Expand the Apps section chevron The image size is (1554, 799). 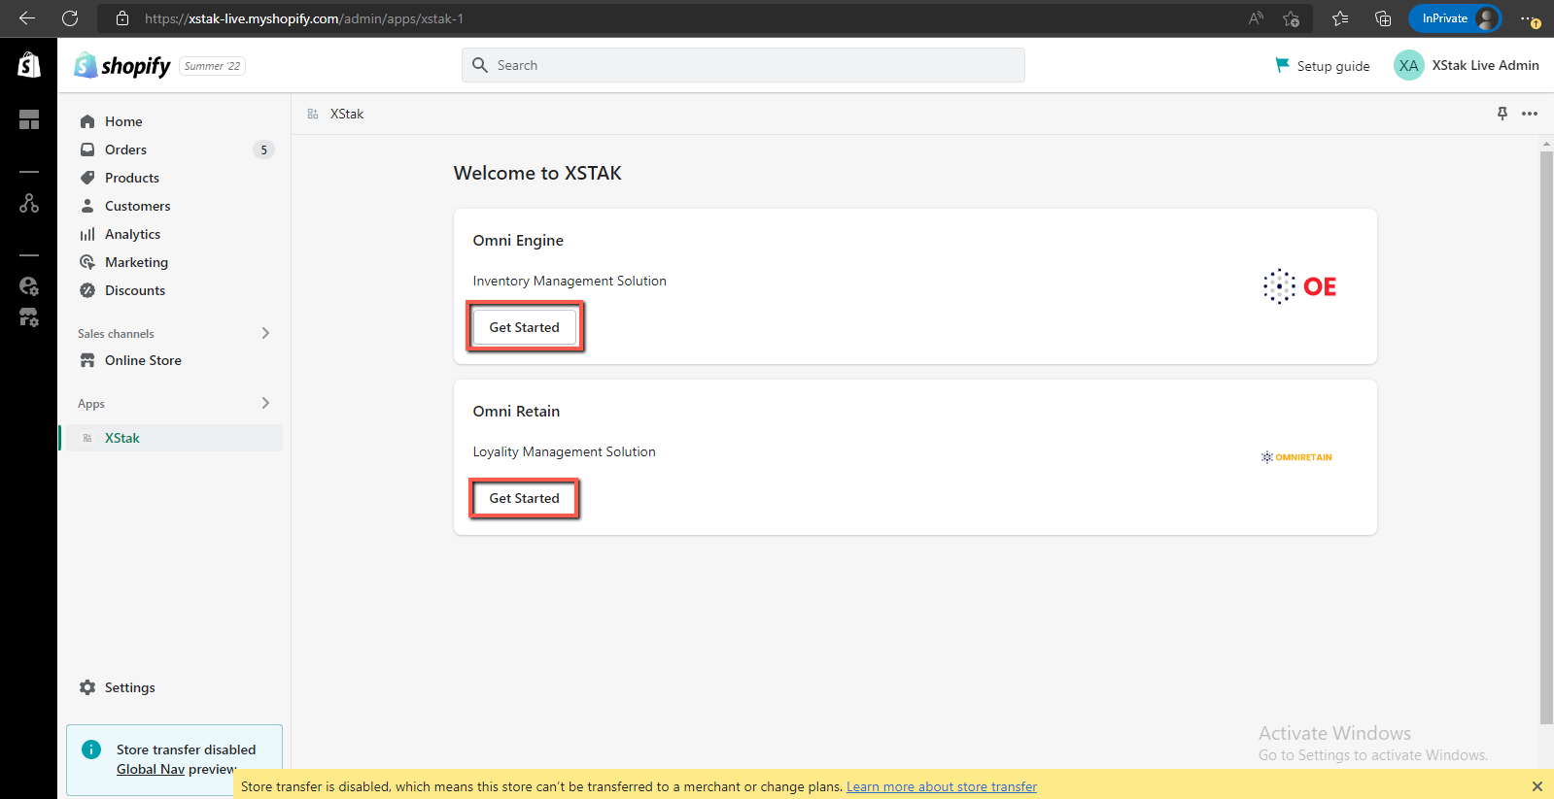(x=265, y=403)
